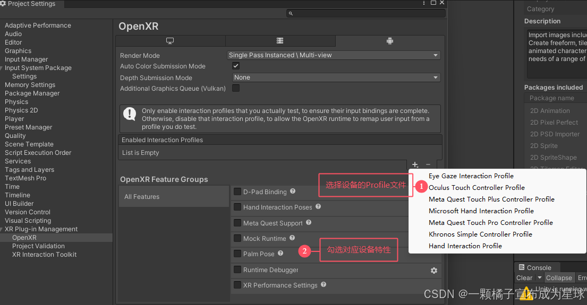587x305 pixels.
Task: Click help icon next to XR Performance Settings
Action: (x=324, y=284)
